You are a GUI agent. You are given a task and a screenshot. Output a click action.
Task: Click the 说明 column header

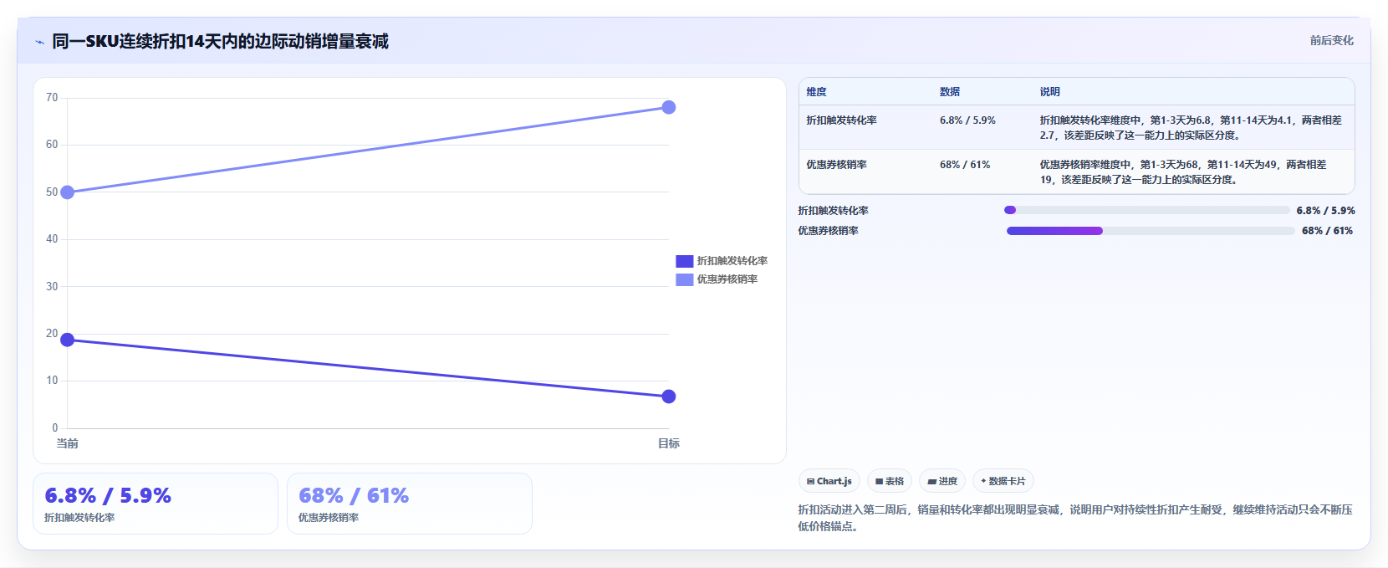(x=1050, y=92)
